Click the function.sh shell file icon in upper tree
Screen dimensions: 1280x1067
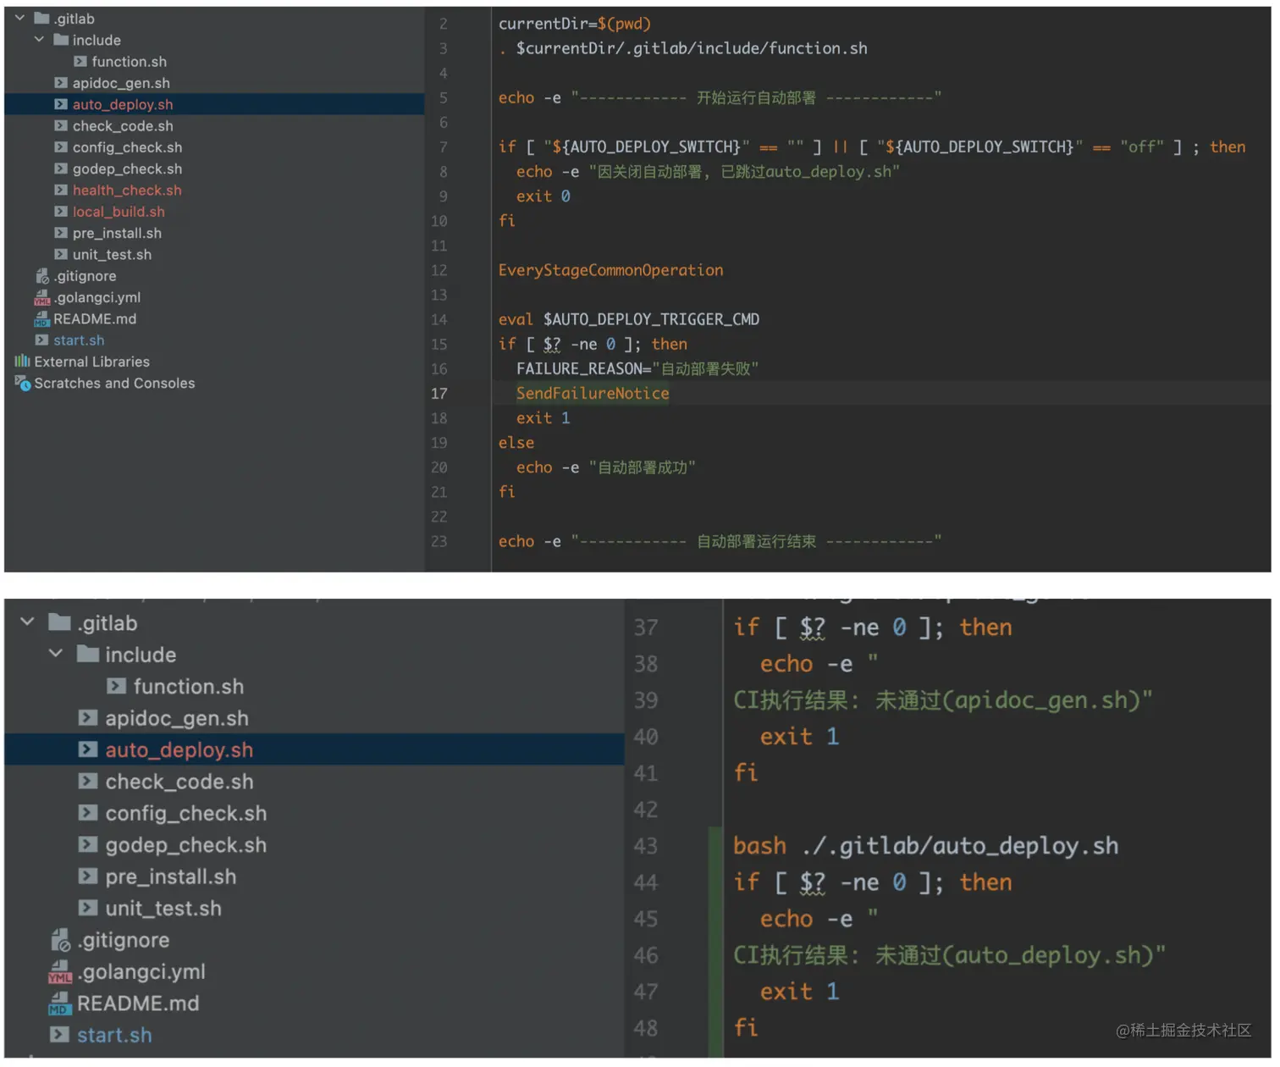tap(80, 61)
